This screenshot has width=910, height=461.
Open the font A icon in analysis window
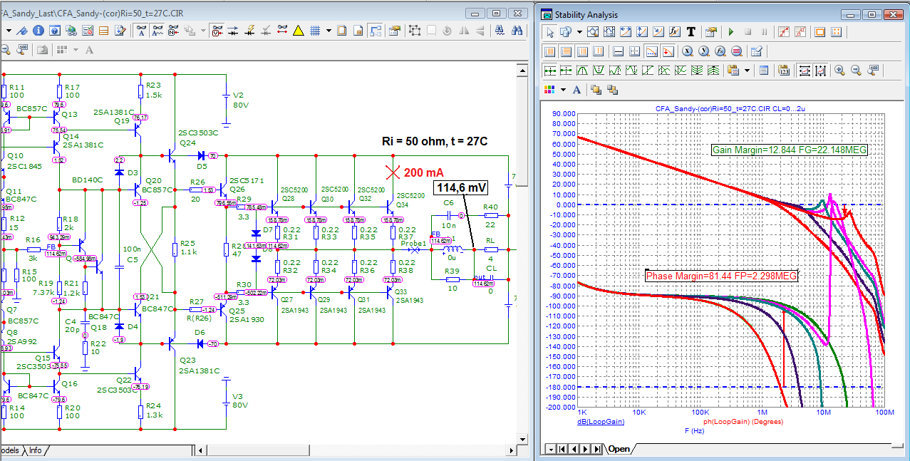[577, 90]
